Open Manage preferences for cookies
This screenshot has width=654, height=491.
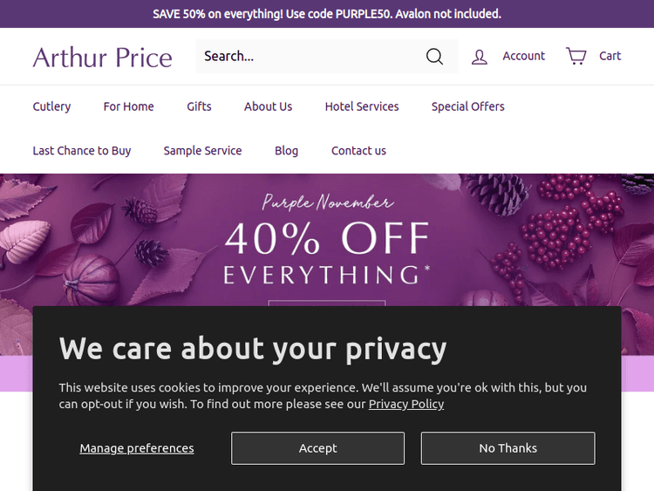point(137,448)
